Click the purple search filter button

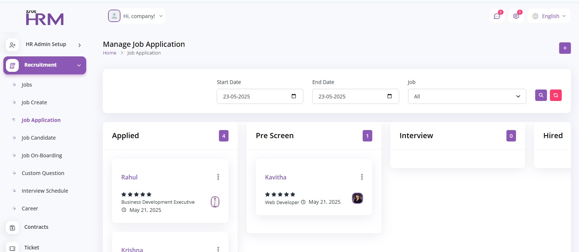click(541, 95)
